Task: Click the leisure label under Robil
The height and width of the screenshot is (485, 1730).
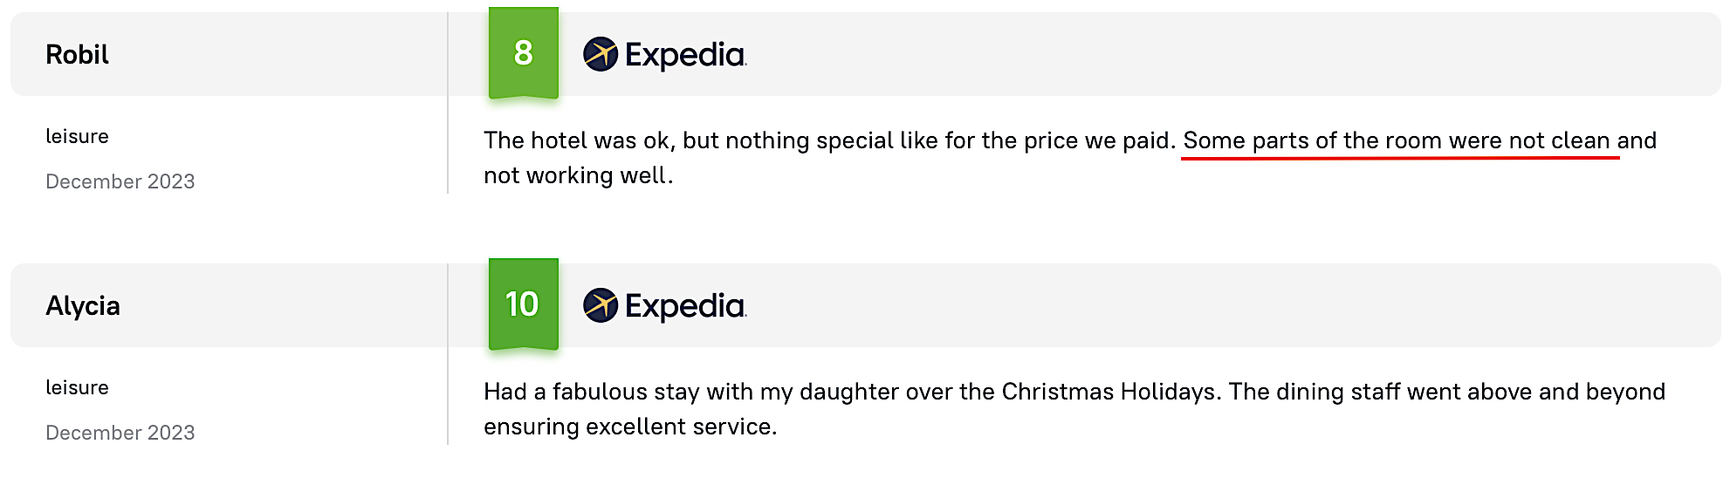Action: pyautogui.click(x=77, y=137)
